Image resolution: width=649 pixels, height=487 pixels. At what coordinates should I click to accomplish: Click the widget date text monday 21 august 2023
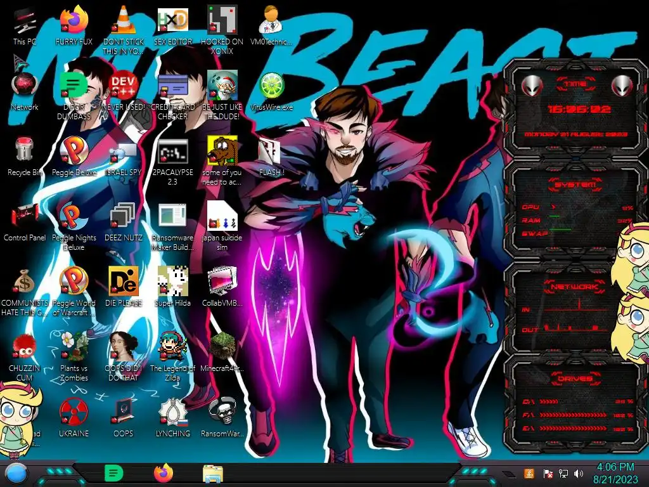(575, 134)
